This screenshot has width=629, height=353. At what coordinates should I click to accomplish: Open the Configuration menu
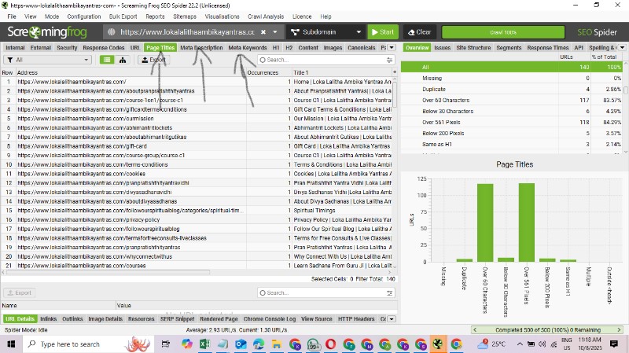pos(83,16)
